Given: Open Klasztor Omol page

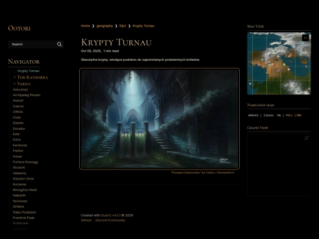Looking at the screenshot, I should (x=23, y=179).
